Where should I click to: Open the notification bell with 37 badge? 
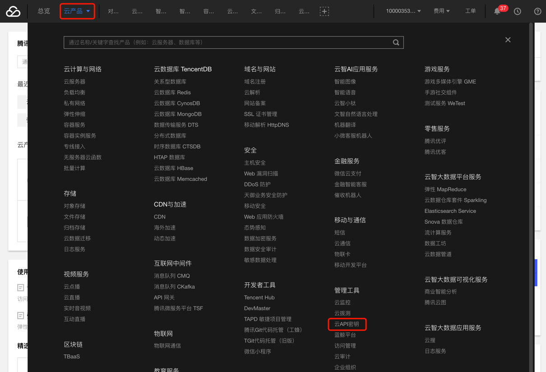(497, 11)
